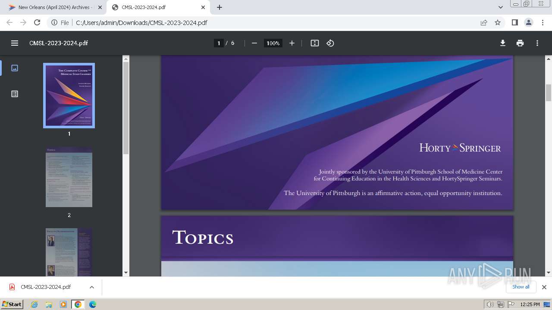Click the Chrome taskbar icon

78,304
